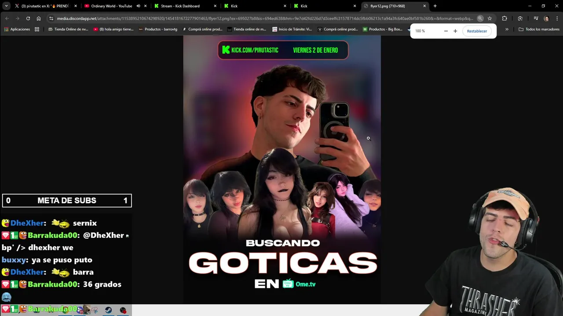Image resolution: width=563 pixels, height=316 pixels.
Task: Open the media controls icon
Action: [x=536, y=18]
